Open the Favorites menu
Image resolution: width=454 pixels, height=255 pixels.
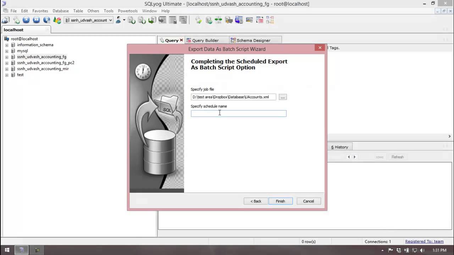[x=40, y=11]
